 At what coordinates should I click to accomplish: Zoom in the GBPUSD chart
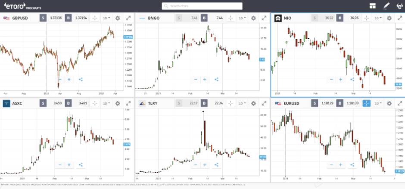(69, 80)
